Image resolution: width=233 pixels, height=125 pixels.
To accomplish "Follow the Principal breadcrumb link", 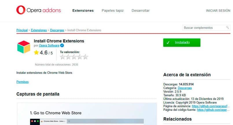I will (x=22, y=30).
